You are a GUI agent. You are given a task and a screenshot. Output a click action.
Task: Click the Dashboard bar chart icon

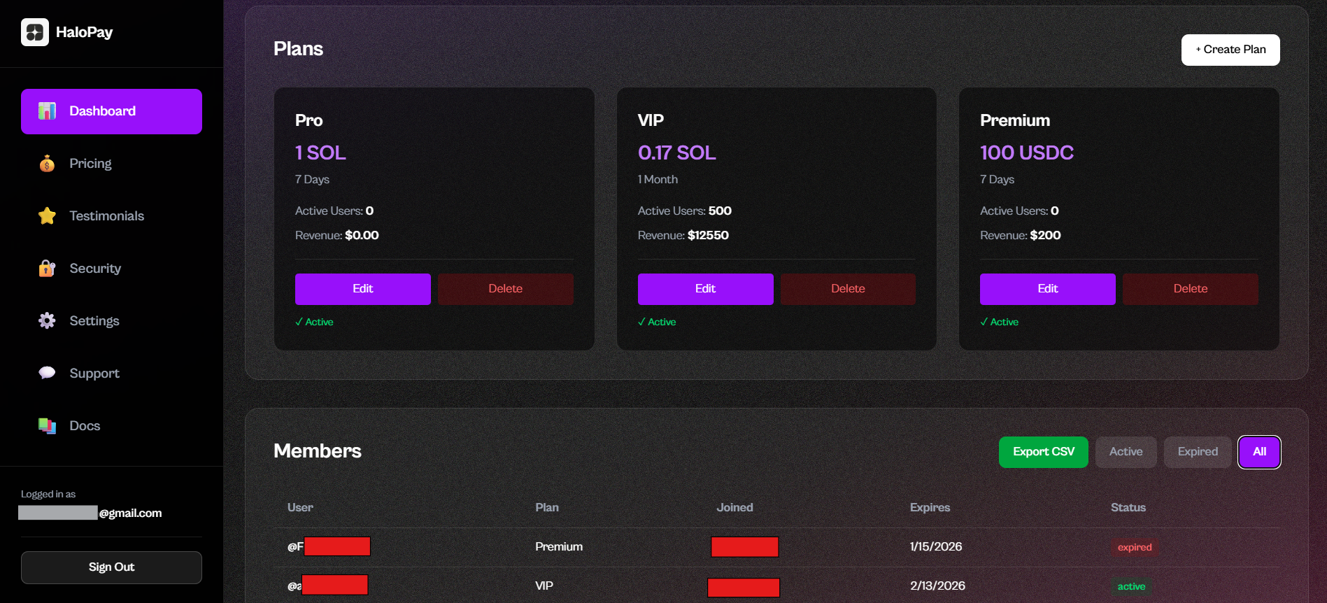tap(47, 111)
